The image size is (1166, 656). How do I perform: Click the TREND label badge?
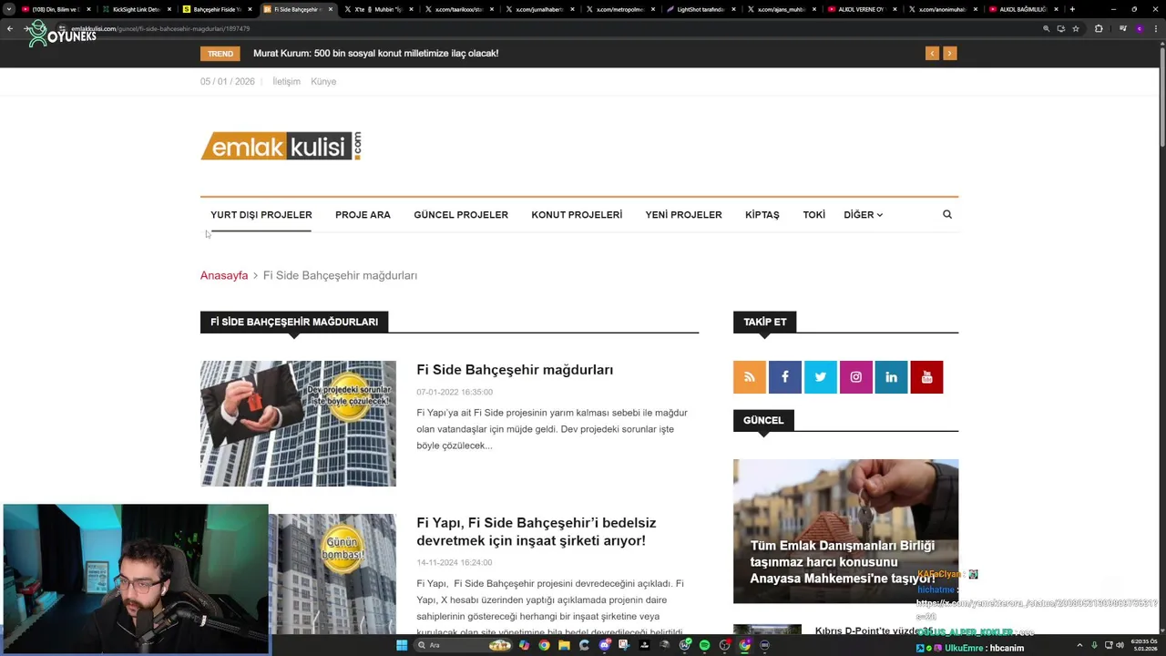point(220,54)
